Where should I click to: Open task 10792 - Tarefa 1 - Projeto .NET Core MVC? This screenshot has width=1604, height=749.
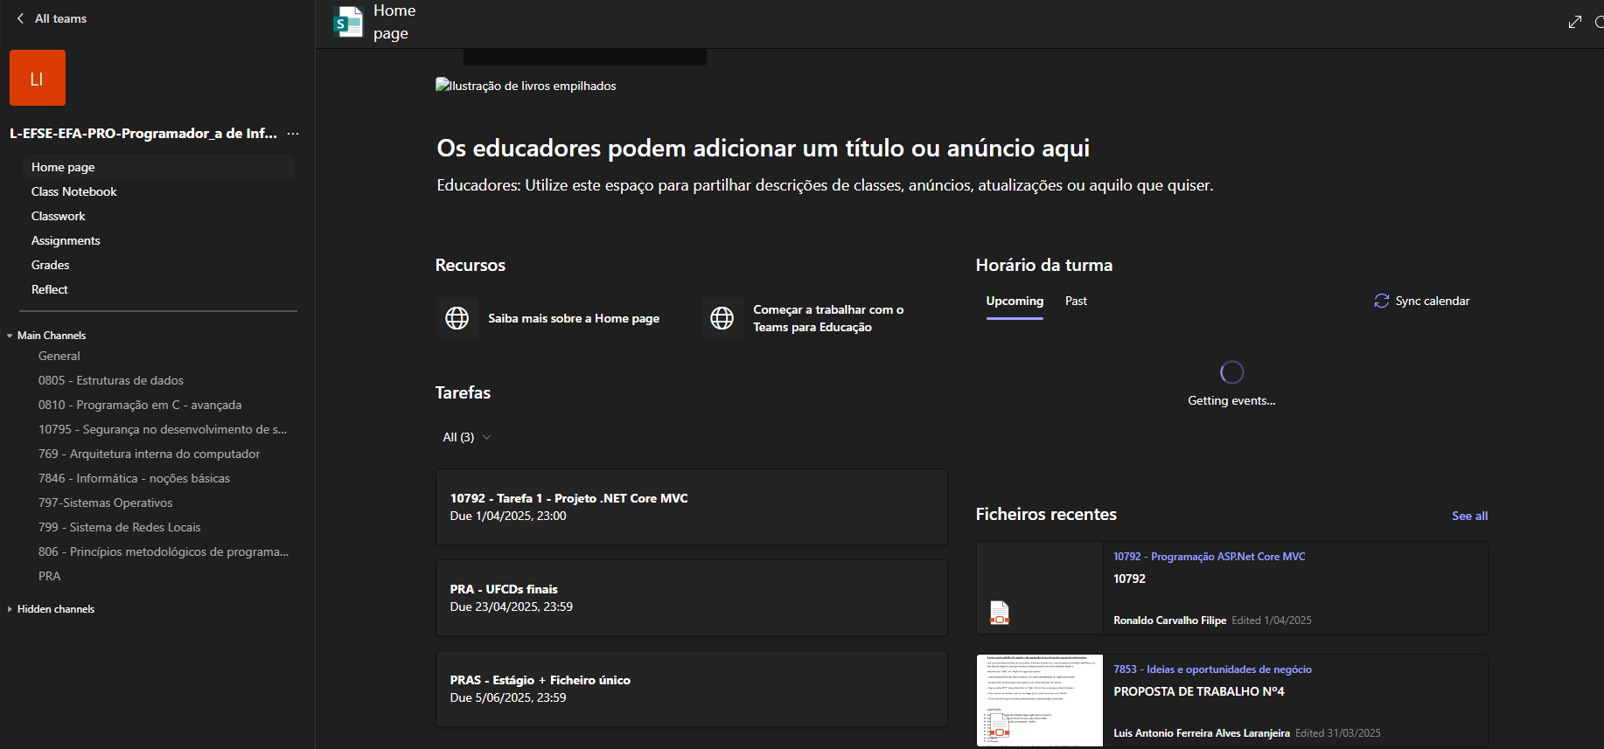click(692, 507)
